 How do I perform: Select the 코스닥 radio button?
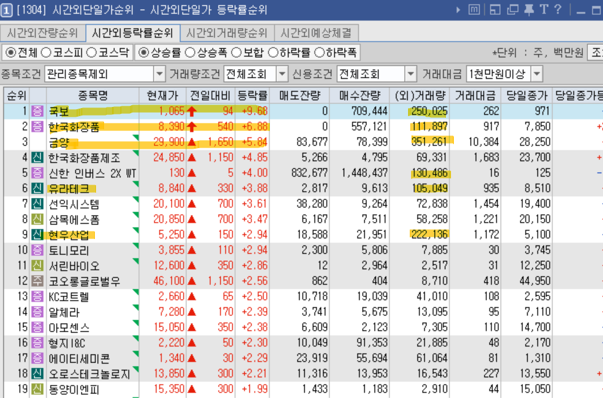pos(91,53)
